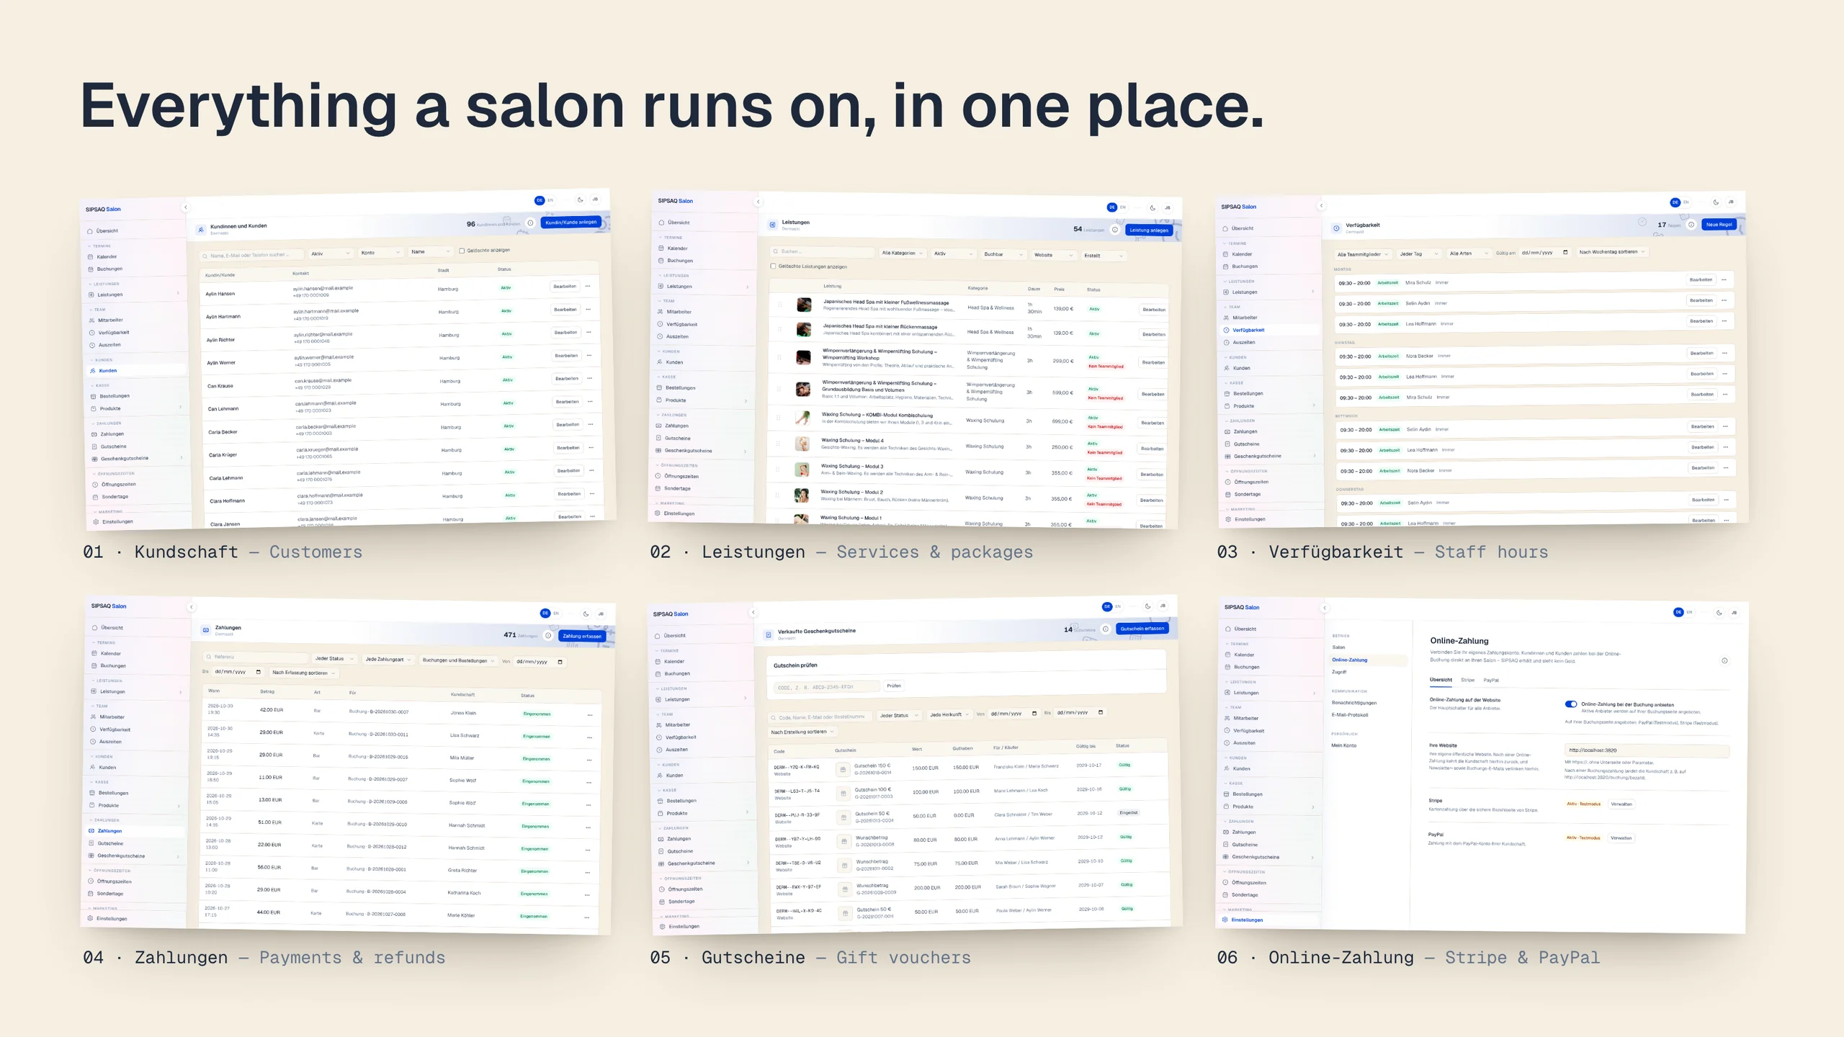The width and height of the screenshot is (1844, 1037).
Task: Click Zahlungen icon in Payments panel sidebar
Action: click(91, 831)
